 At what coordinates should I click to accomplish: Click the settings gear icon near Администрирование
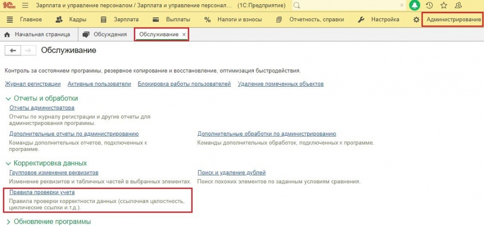[416, 20]
